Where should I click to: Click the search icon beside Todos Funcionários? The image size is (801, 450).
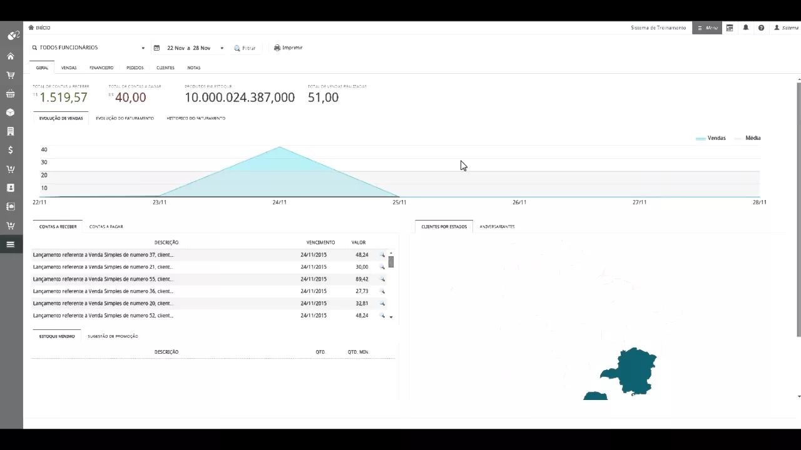[x=35, y=47]
